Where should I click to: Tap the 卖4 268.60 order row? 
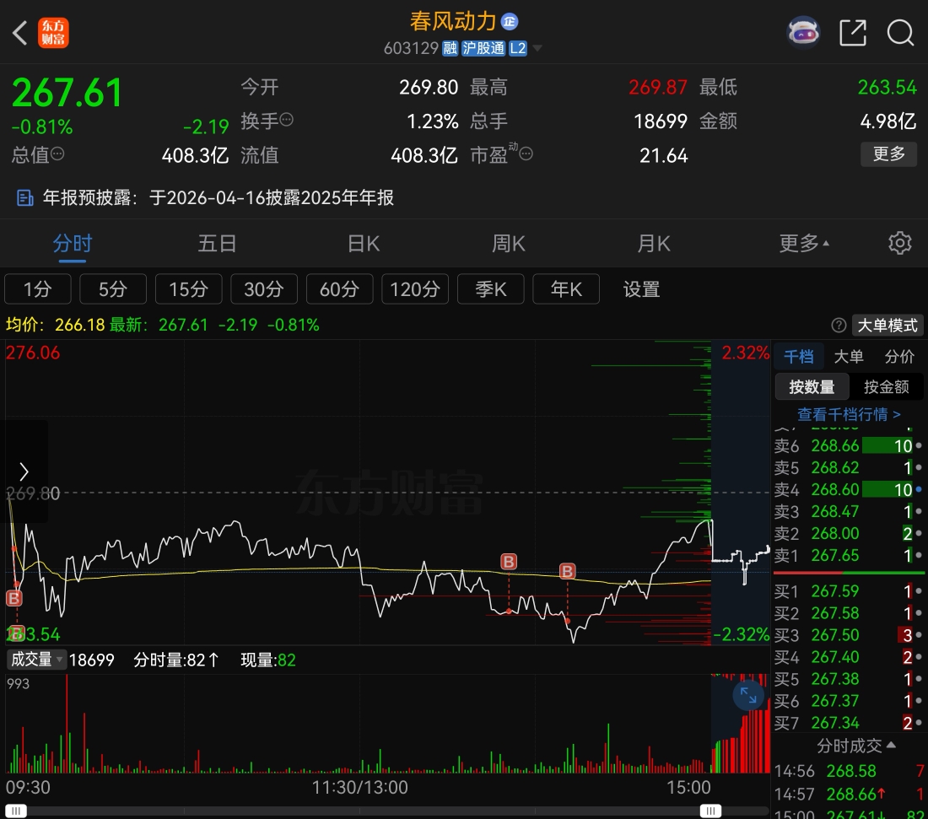click(849, 489)
